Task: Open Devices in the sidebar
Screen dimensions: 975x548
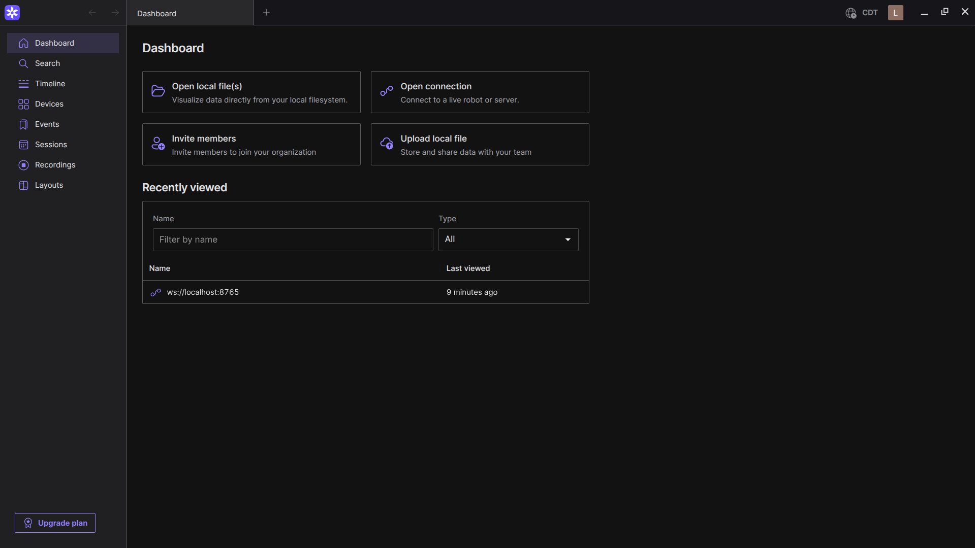Action: pos(63,104)
